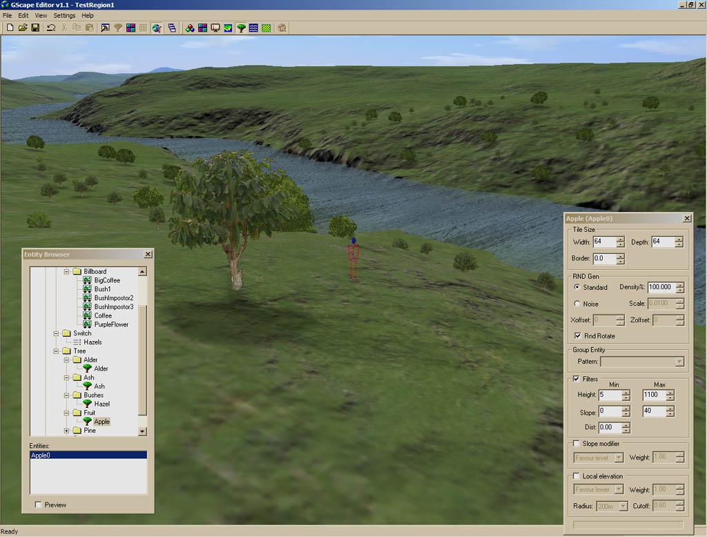
Task: Uncheck the Rnd Rotate checkbox
Action: pyautogui.click(x=578, y=335)
